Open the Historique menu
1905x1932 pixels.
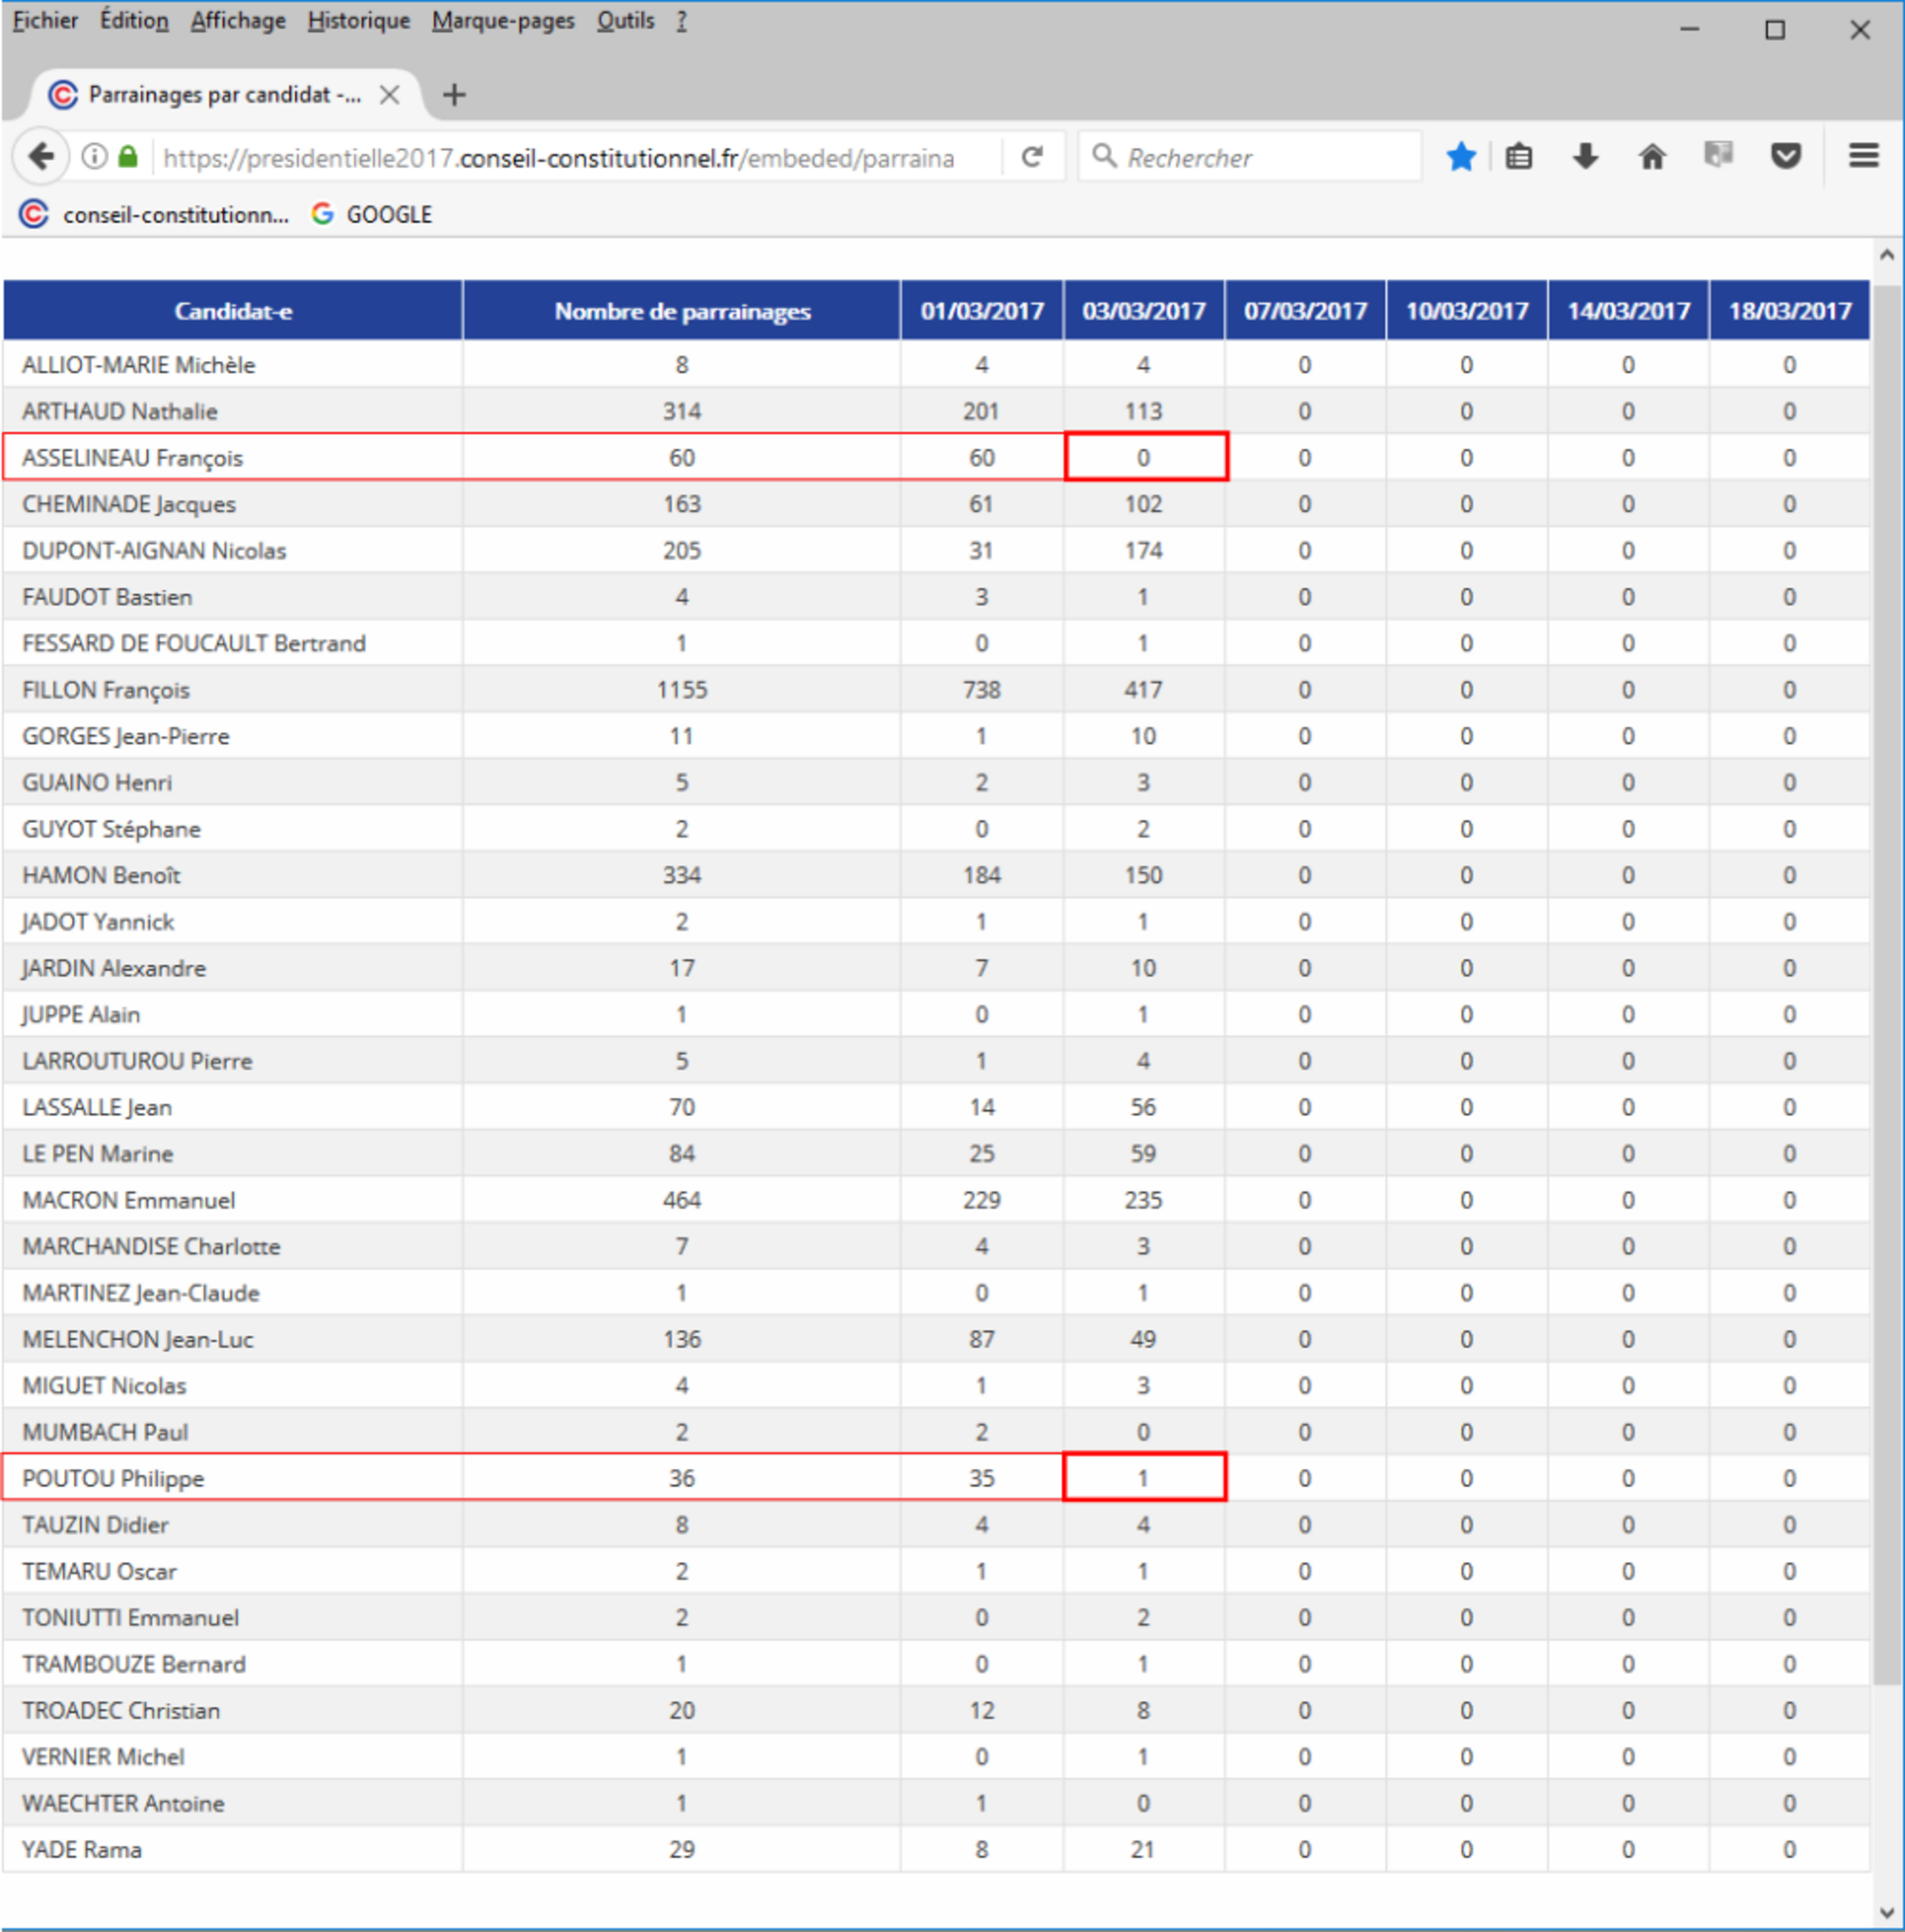[358, 21]
